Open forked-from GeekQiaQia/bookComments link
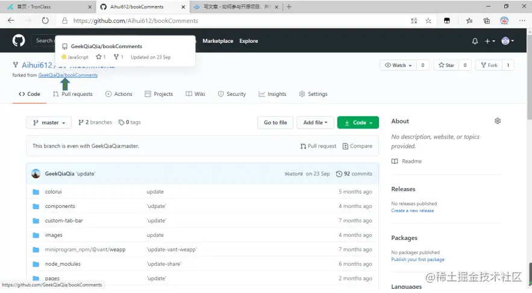The image size is (532, 293). point(68,75)
